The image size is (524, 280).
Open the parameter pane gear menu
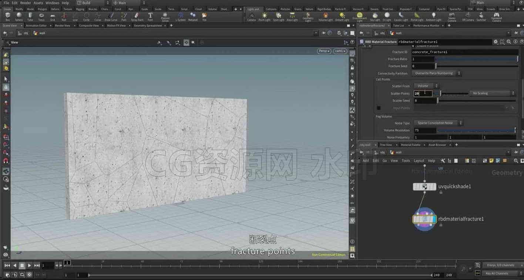coord(496,42)
